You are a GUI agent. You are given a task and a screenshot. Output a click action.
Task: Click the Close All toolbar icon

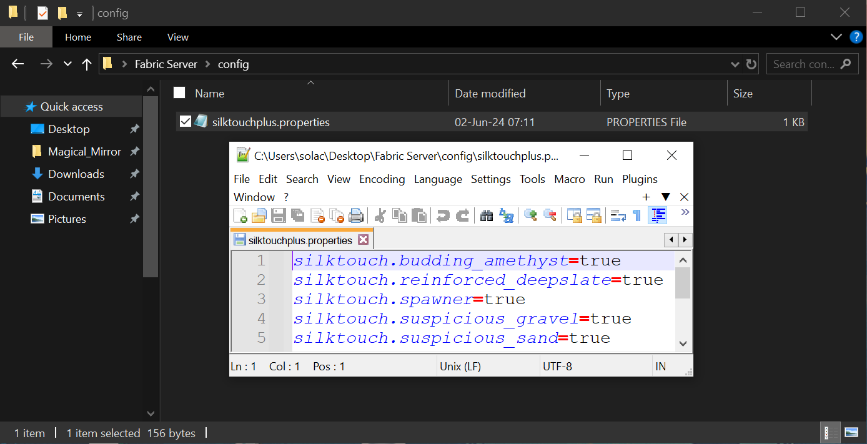(x=337, y=215)
